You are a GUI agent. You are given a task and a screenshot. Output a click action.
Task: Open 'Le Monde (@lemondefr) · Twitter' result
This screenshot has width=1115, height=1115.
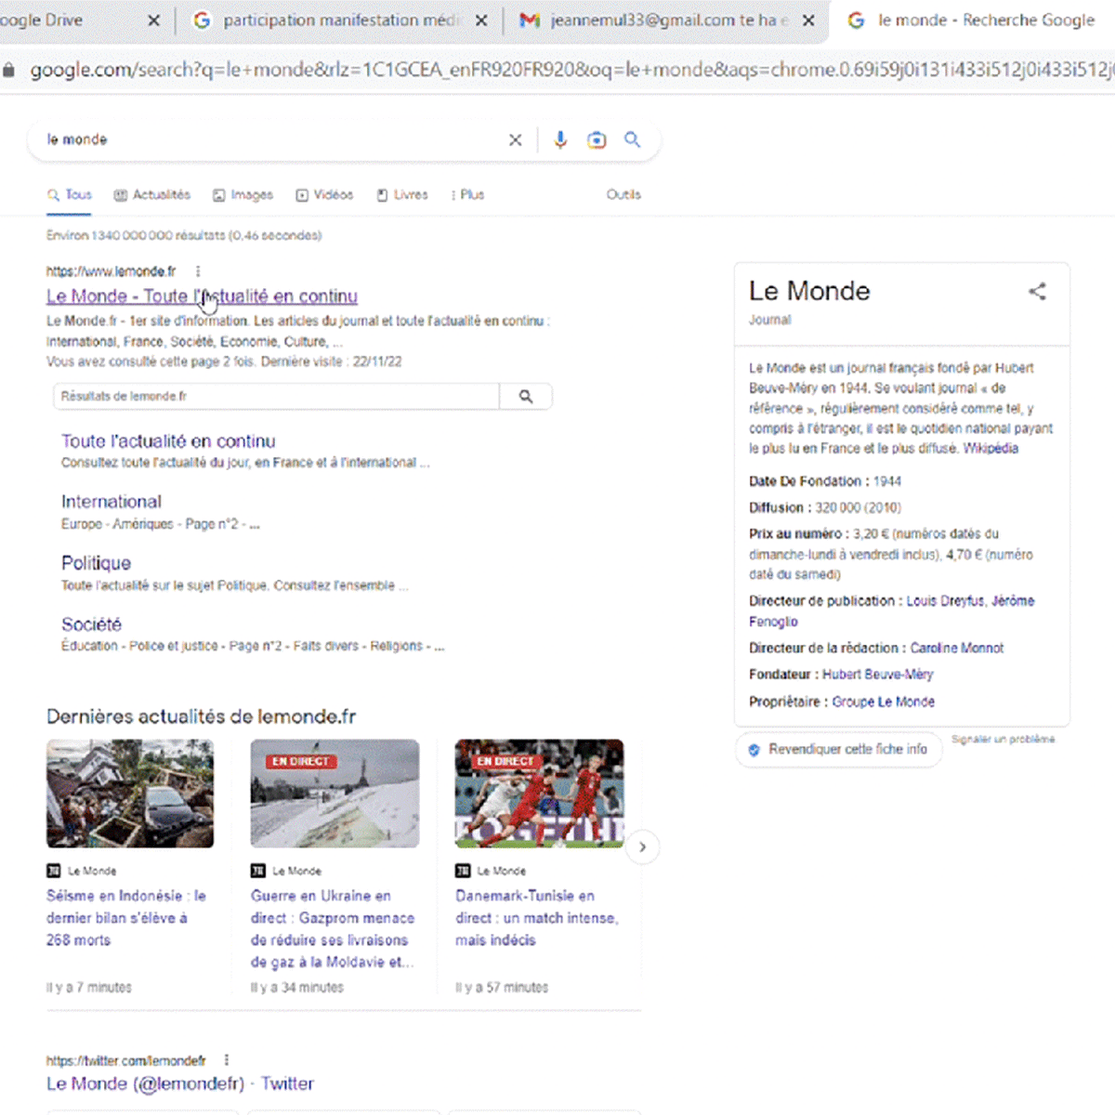(x=180, y=1083)
